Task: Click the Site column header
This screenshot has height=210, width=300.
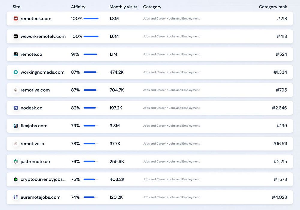Action: click(x=16, y=7)
